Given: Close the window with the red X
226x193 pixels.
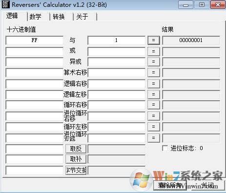Looking at the screenshot, I should [218, 5].
